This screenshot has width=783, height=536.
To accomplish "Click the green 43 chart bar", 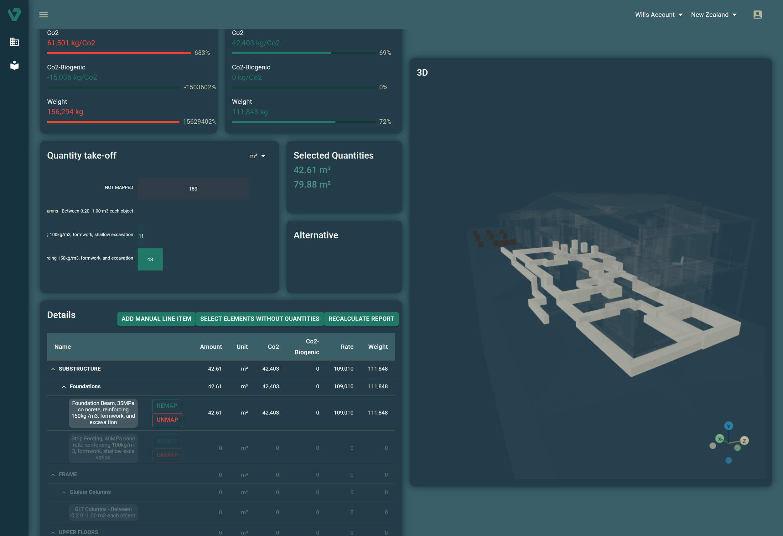I will 150,260.
